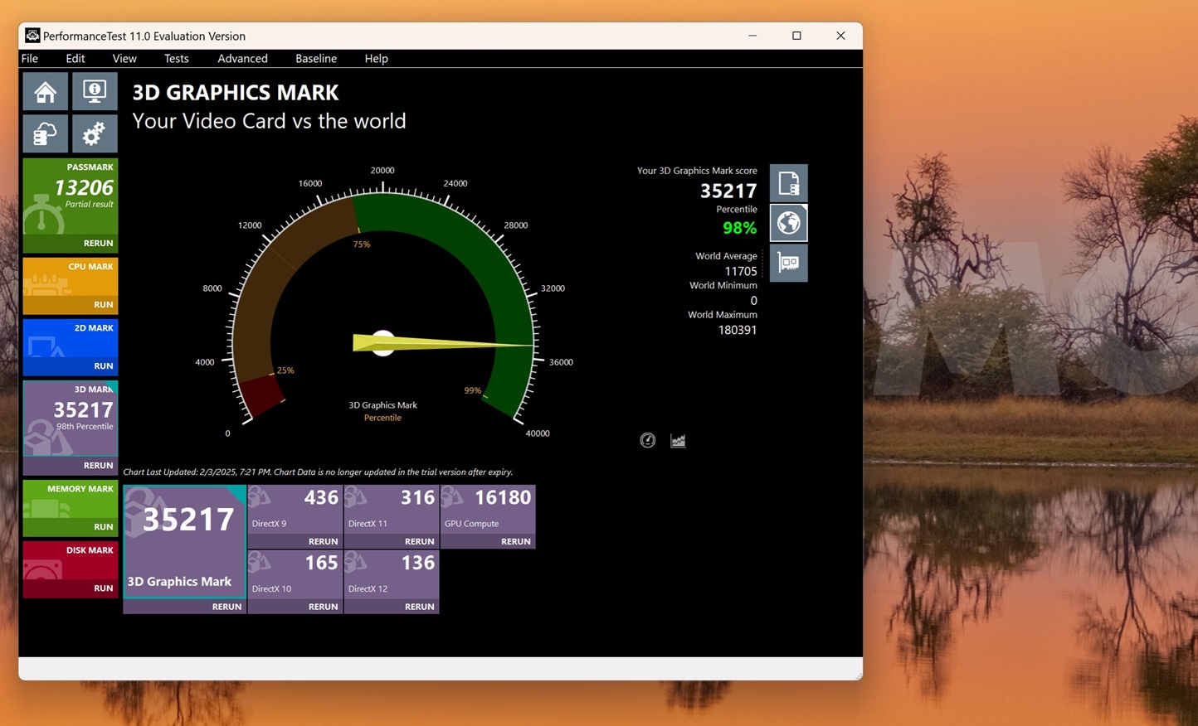
Task: Rerun the GPU Compute test
Action: coord(515,541)
